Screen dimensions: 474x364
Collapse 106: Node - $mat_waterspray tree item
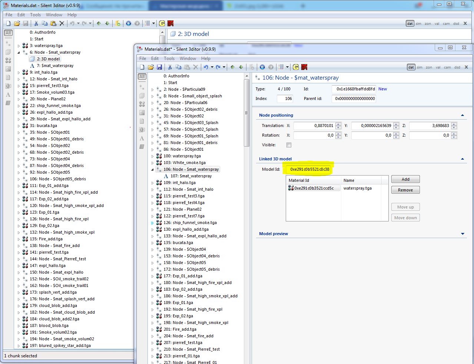[152, 170]
